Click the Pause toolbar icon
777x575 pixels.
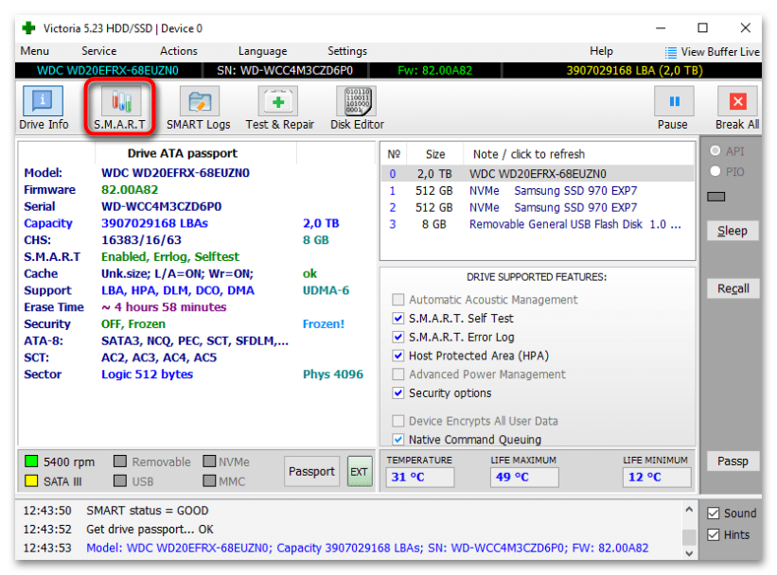[x=674, y=100]
